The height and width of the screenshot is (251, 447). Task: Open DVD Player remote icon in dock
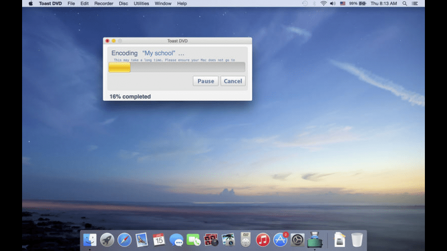pyautogui.click(x=246, y=240)
